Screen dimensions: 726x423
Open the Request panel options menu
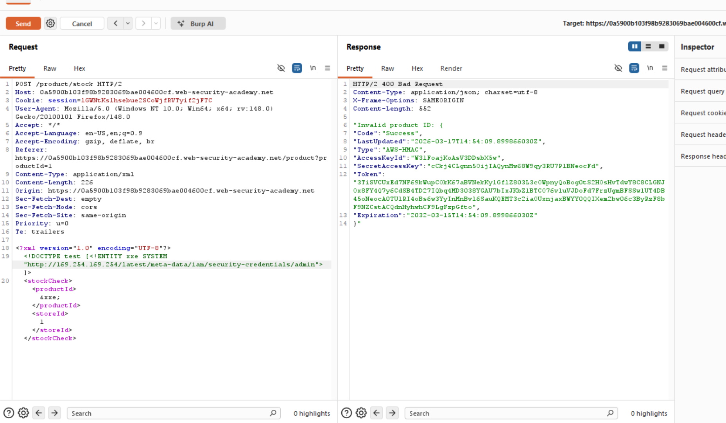pyautogui.click(x=328, y=68)
